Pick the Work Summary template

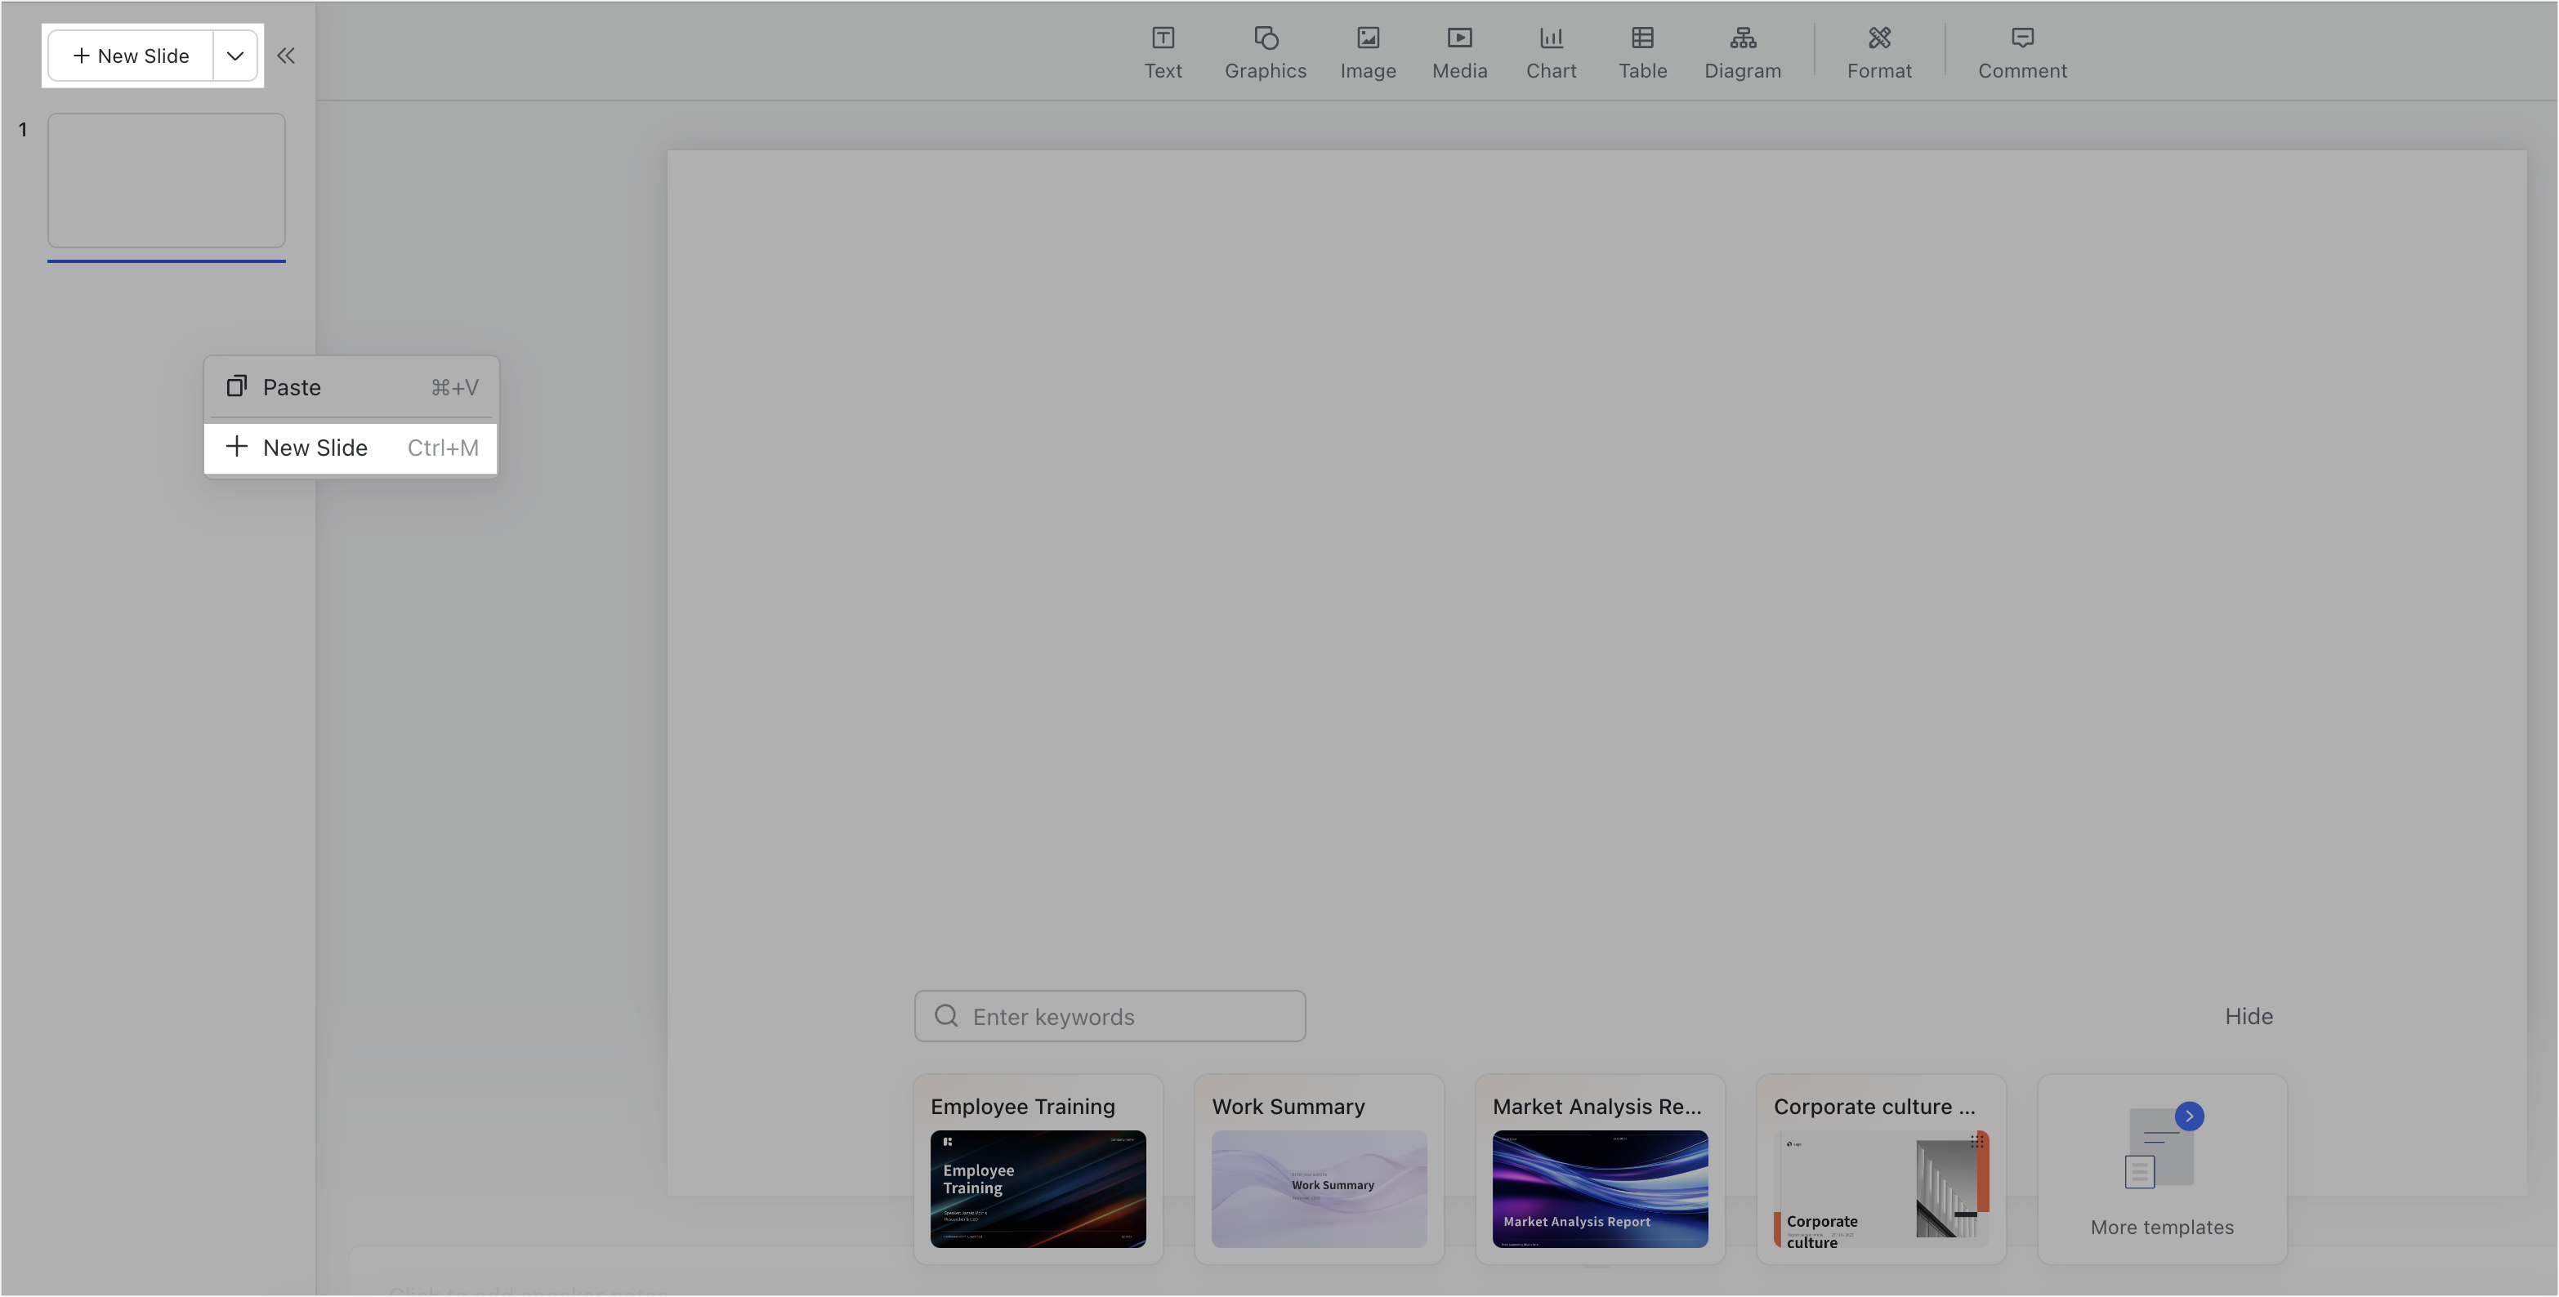1318,1169
